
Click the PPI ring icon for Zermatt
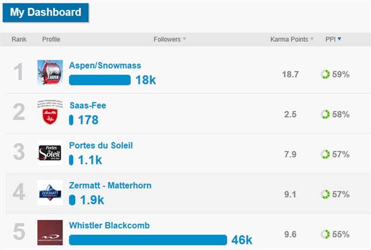(x=325, y=194)
